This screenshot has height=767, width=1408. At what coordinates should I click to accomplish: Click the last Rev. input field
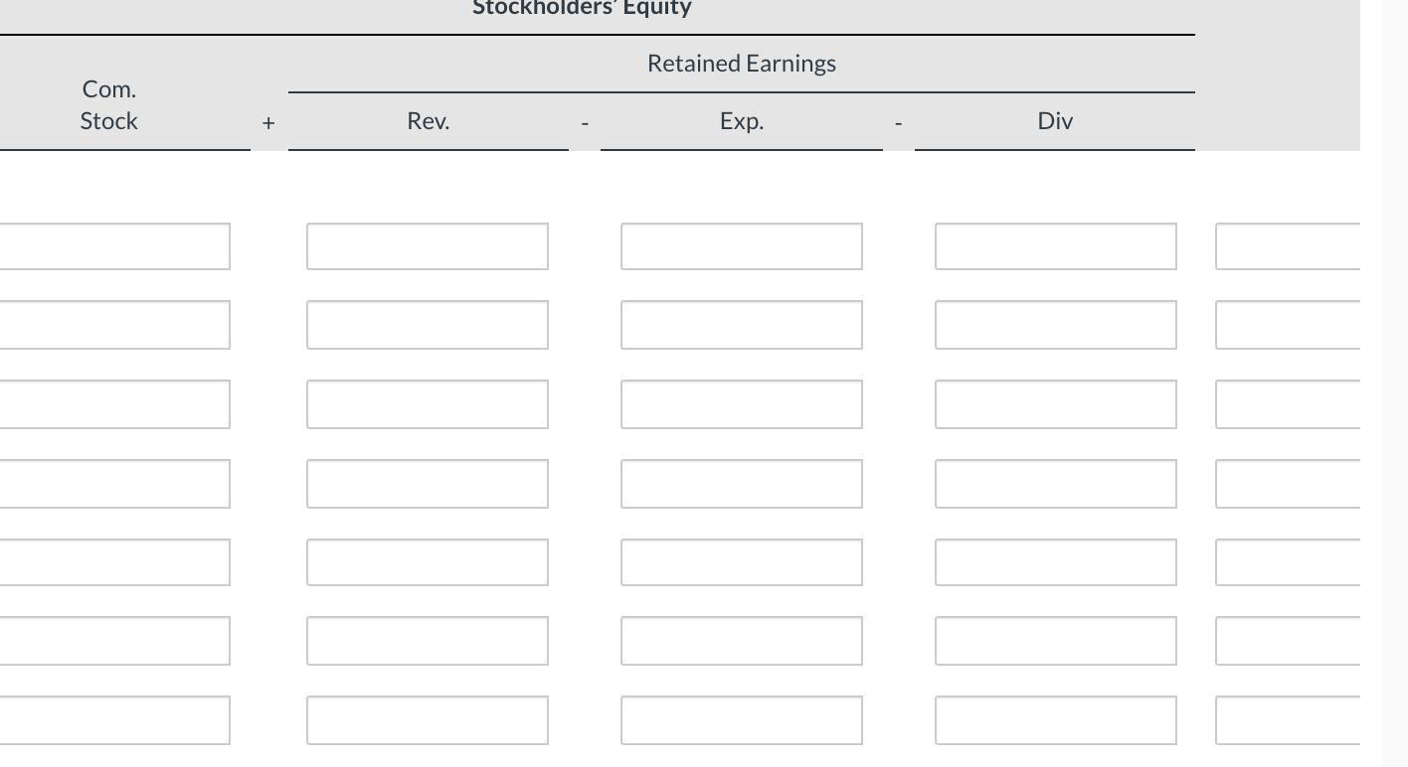(428, 719)
